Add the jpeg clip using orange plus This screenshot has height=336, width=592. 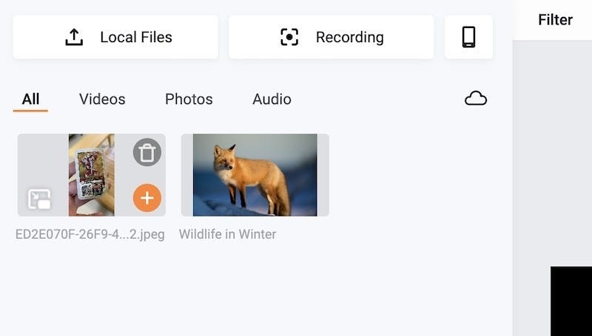[147, 198]
